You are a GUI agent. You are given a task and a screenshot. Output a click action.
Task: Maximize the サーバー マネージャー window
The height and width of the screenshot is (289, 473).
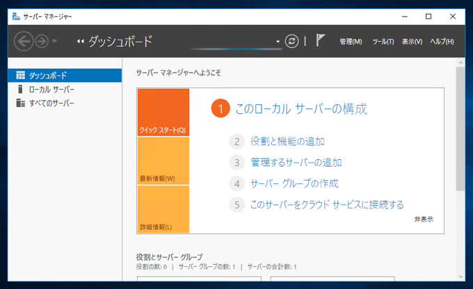click(428, 17)
